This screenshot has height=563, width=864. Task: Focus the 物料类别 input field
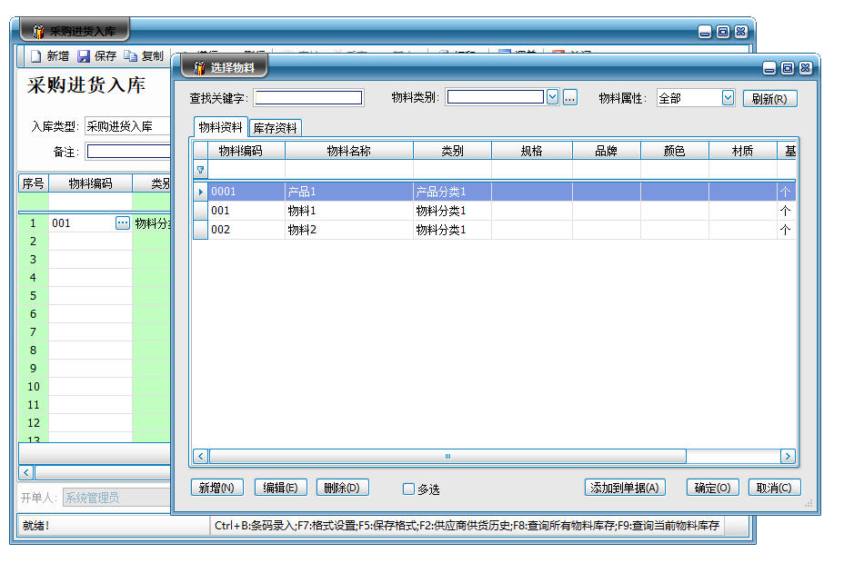point(496,97)
